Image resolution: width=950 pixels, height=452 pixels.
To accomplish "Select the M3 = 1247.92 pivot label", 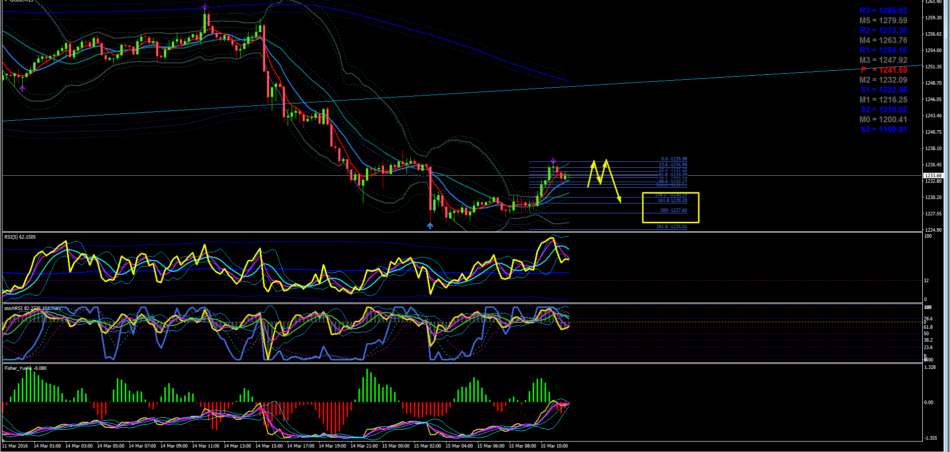I will click(x=883, y=60).
